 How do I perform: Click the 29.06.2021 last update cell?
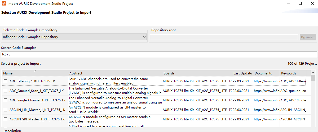pyautogui.click(x=242, y=100)
